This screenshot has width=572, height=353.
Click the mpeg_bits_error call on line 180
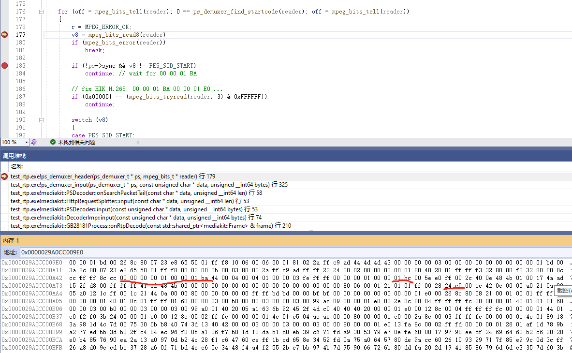111,43
